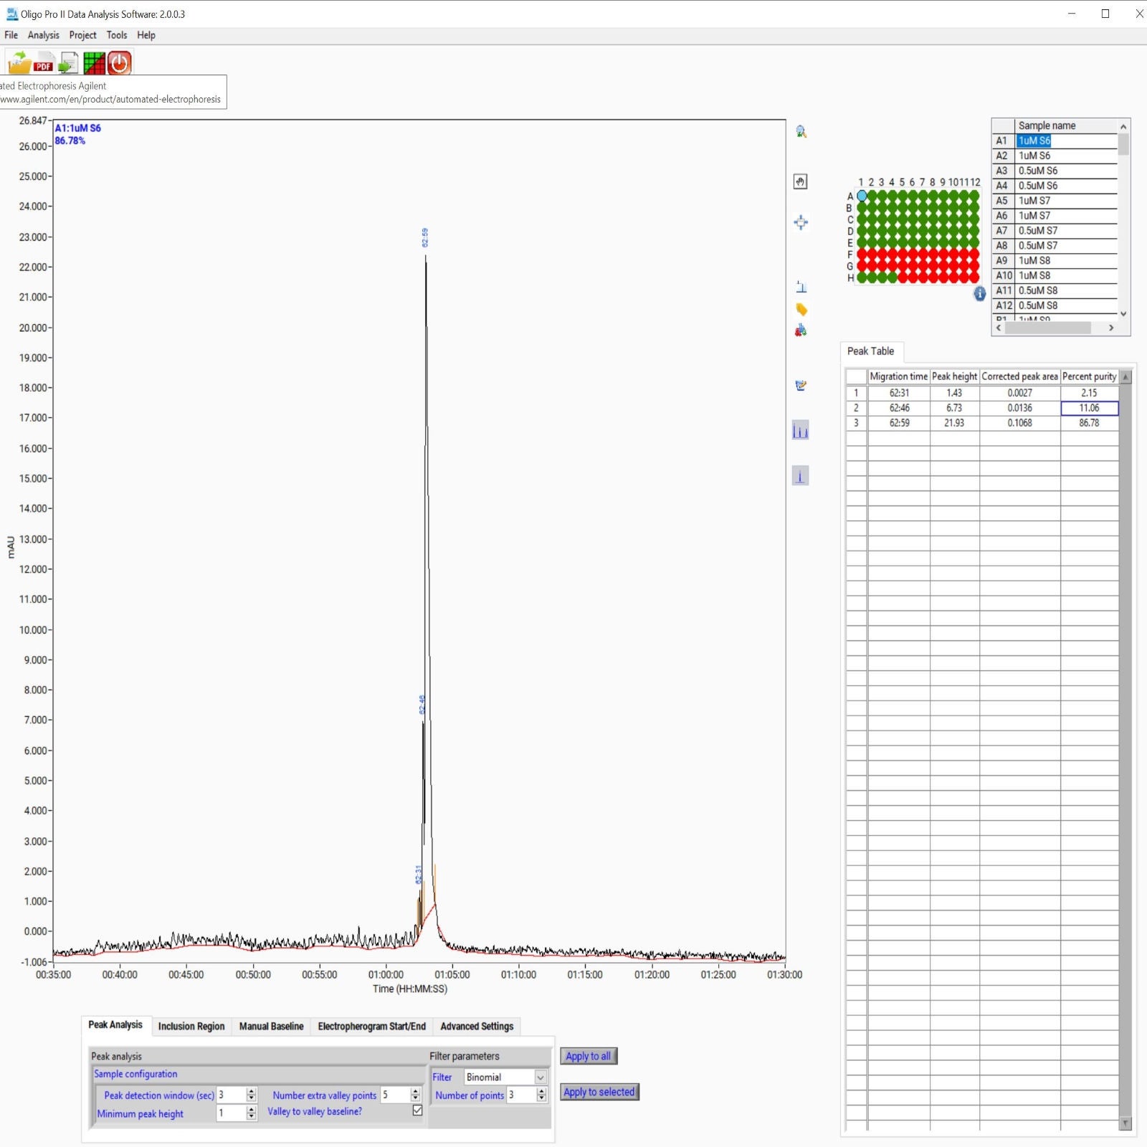Open the Tools menu
Screen dimensions: 1147x1147
117,35
